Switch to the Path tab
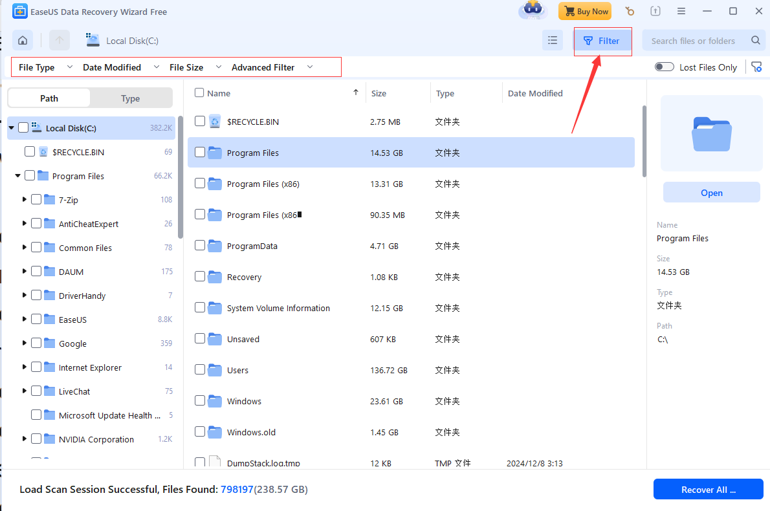The width and height of the screenshot is (770, 511). coord(49,98)
